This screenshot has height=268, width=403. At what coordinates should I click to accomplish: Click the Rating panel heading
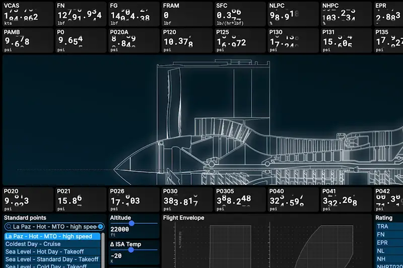pyautogui.click(x=384, y=218)
